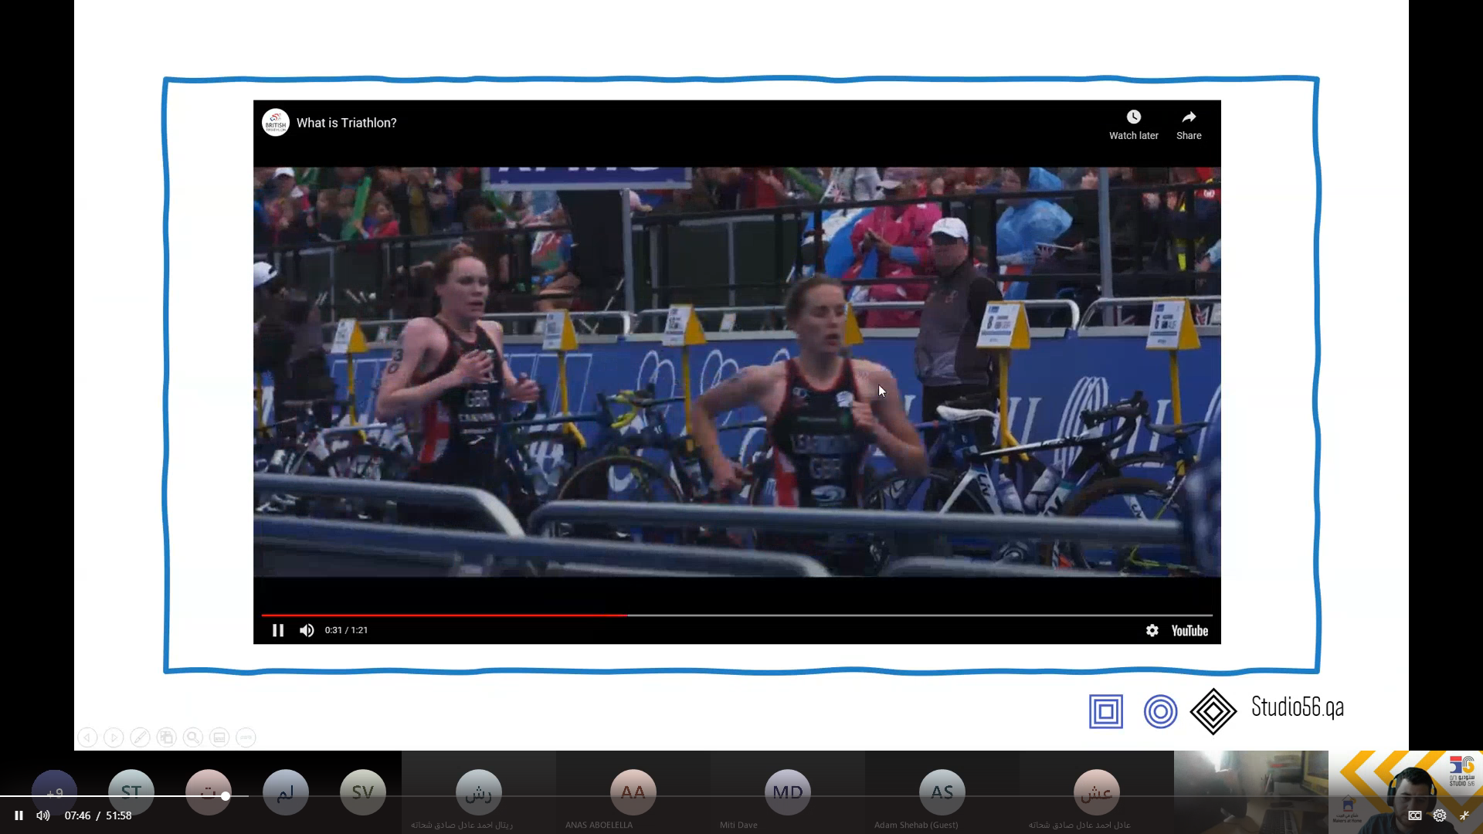The width and height of the screenshot is (1483, 834).
Task: Toggle closed captions on the recording
Action: click(x=1415, y=815)
